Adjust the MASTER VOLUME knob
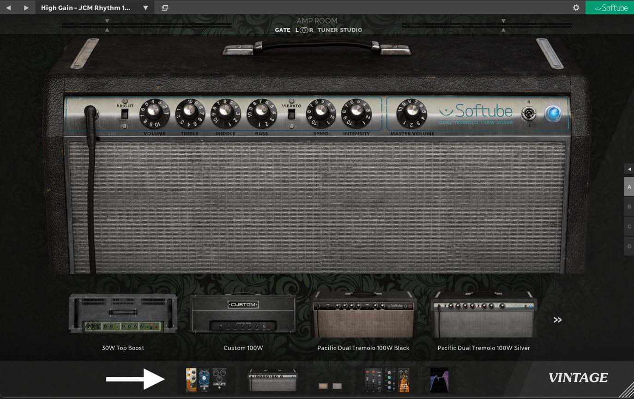This screenshot has height=399, width=634. 411,113
